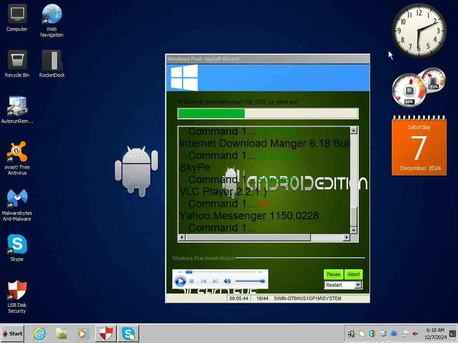Click the rewind button above Play

180,272
